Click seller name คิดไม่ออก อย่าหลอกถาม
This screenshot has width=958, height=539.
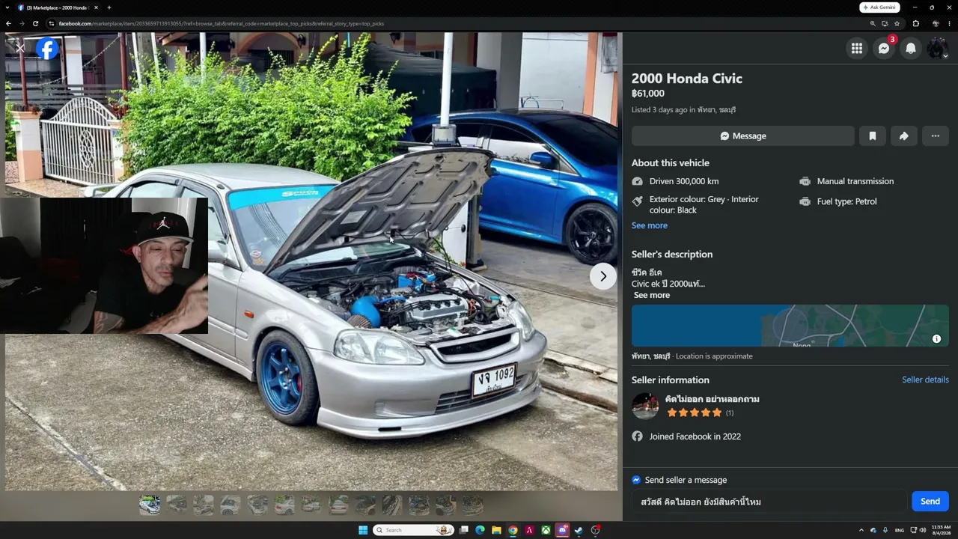(x=713, y=399)
